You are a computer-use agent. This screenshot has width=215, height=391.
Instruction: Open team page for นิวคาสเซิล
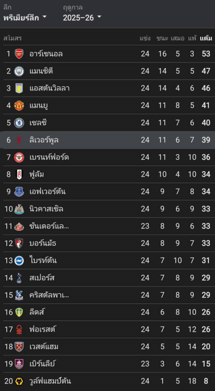[46, 209]
